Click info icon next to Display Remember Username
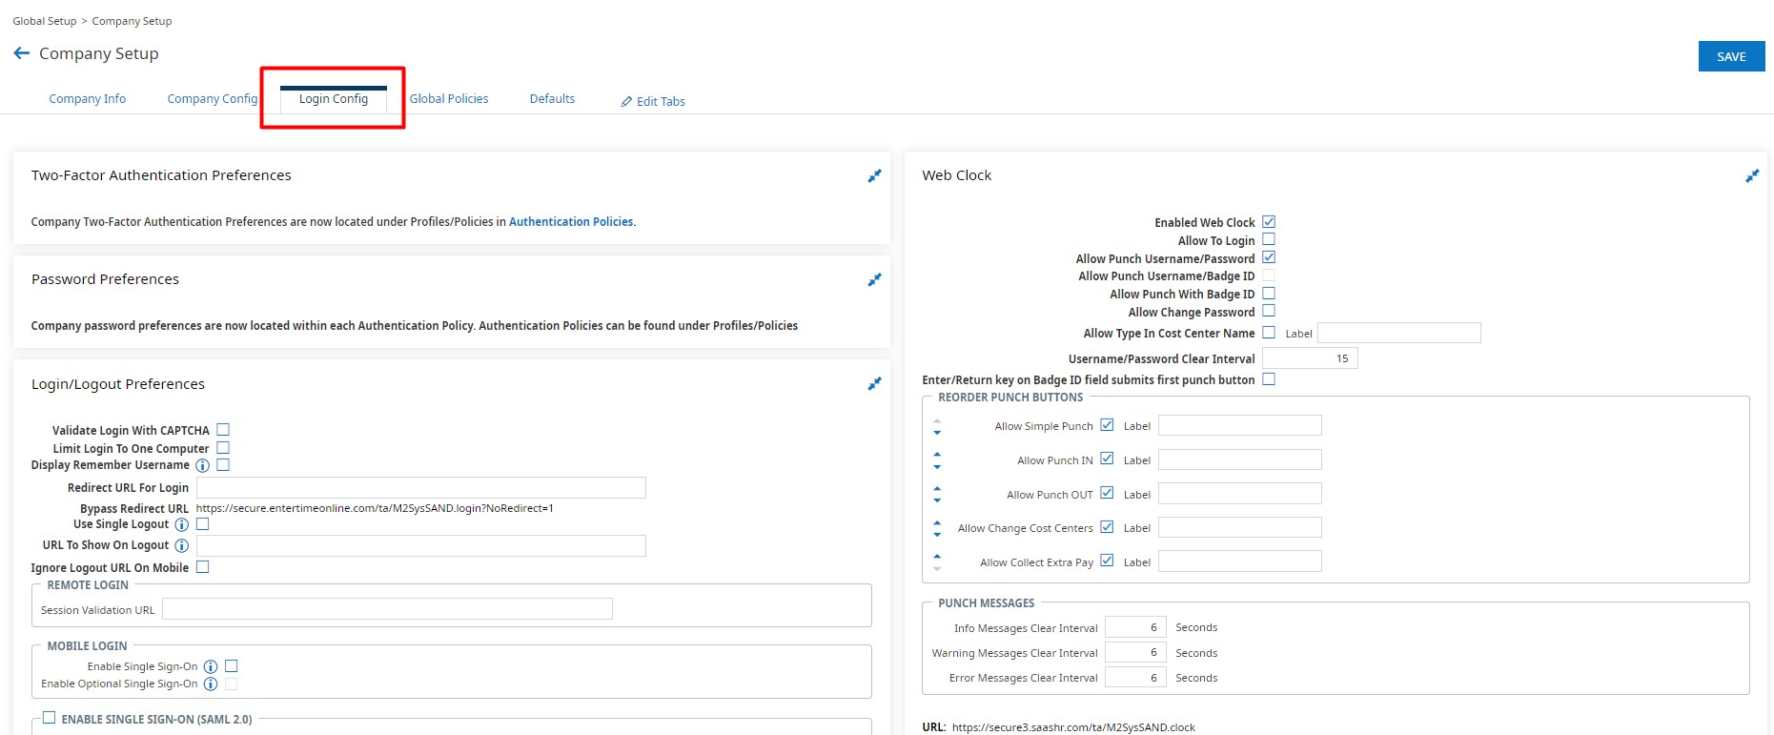The image size is (1774, 735). [x=202, y=466]
